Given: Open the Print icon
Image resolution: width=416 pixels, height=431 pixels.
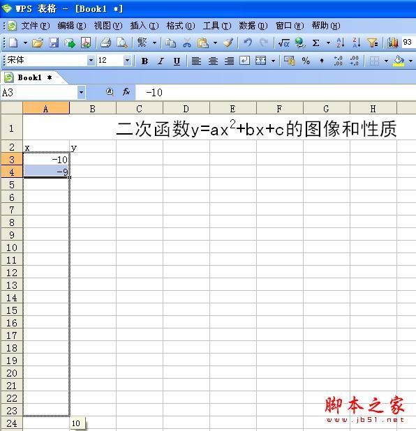Looking at the screenshot, I should 105,43.
